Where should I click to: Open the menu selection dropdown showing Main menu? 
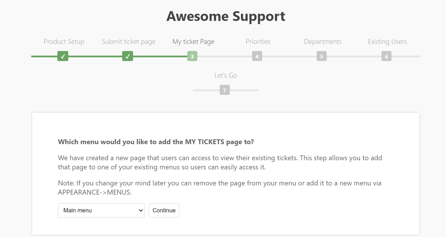pos(101,210)
